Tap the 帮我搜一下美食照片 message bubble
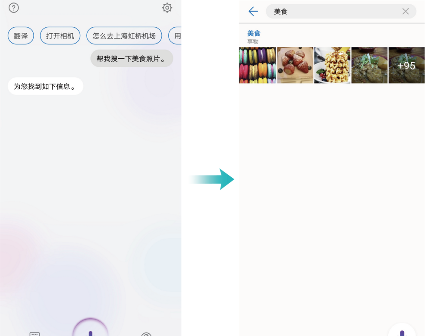 (132, 58)
